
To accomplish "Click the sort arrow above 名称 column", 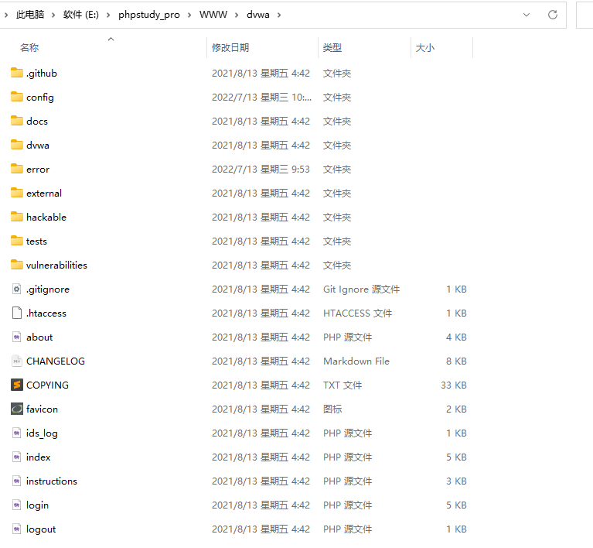I will click(111, 39).
